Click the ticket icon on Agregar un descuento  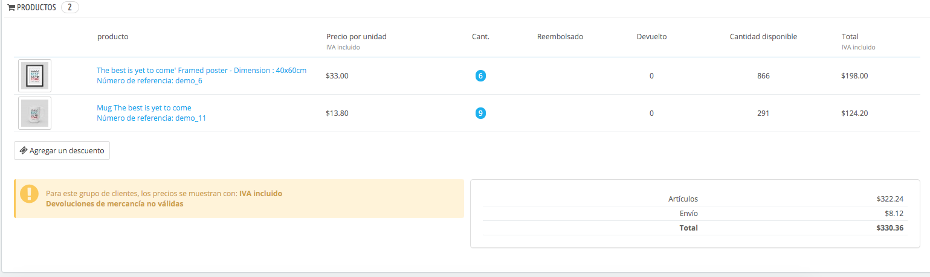click(24, 150)
